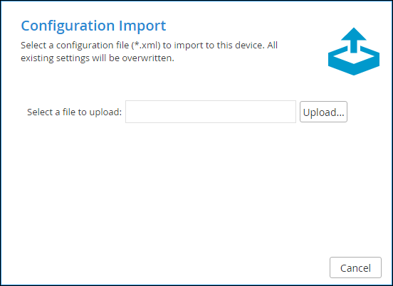Click the 'existing settings' words in the description
393x286 pixels.
(x=55, y=58)
